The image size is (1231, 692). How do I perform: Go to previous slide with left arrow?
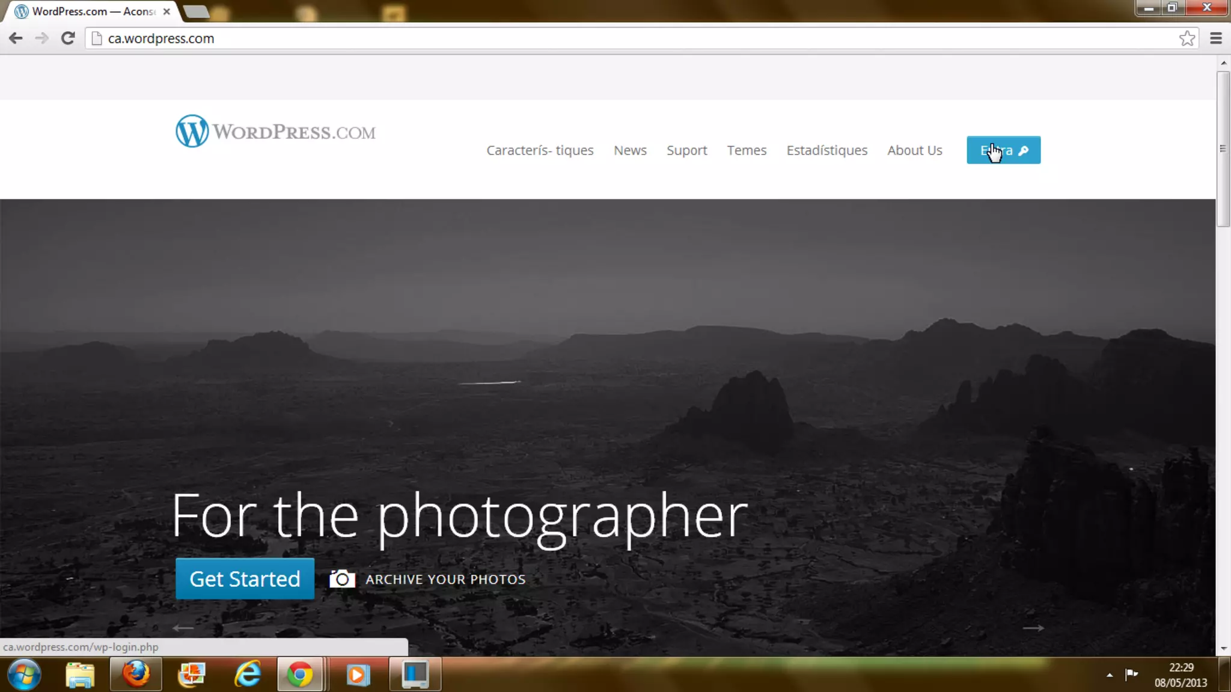pos(183,628)
